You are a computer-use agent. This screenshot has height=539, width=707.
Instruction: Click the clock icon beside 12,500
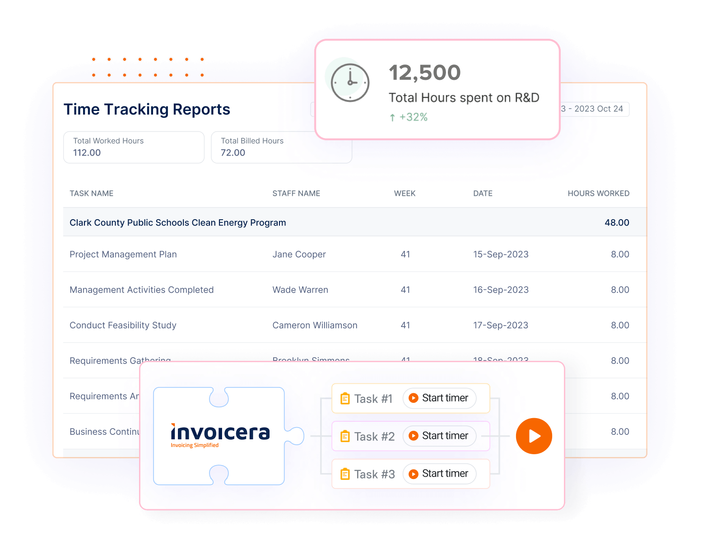point(350,83)
